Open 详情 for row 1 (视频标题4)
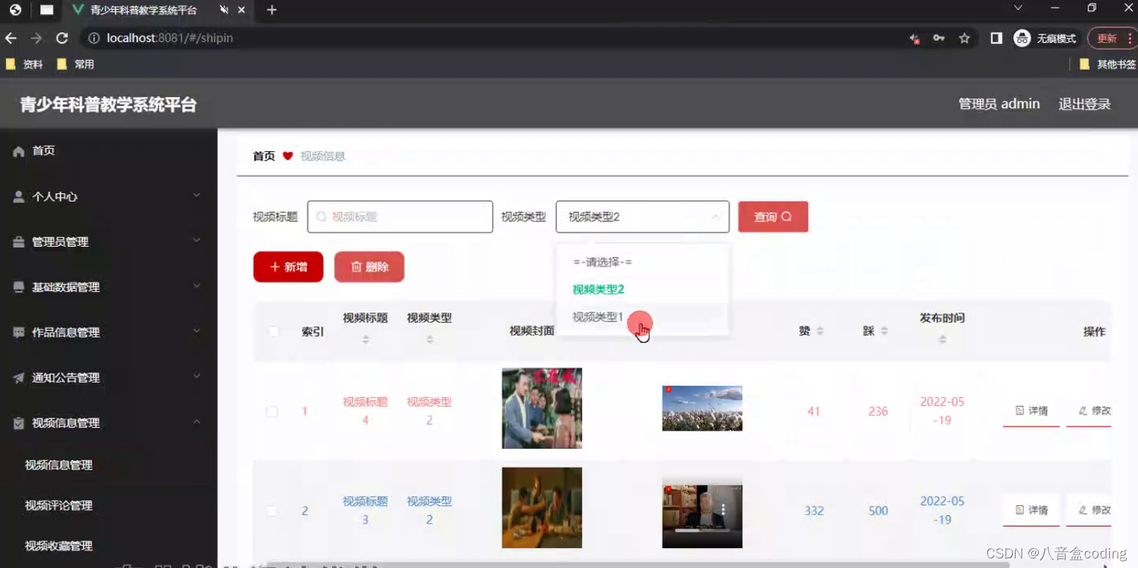This screenshot has height=568, width=1138. point(1031,411)
